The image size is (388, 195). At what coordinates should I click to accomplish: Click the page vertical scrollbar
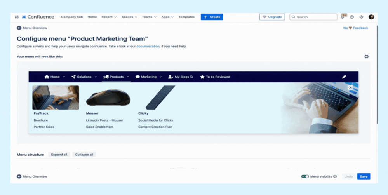coord(377,74)
